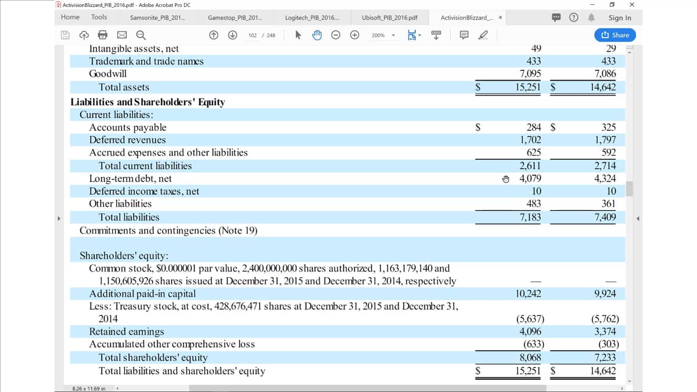Open the Gamestop_PIB_201 document tab
The width and height of the screenshot is (697, 392).
pyautogui.click(x=235, y=17)
